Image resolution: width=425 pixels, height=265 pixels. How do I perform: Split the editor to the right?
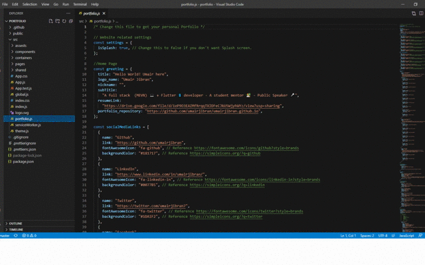(x=421, y=13)
